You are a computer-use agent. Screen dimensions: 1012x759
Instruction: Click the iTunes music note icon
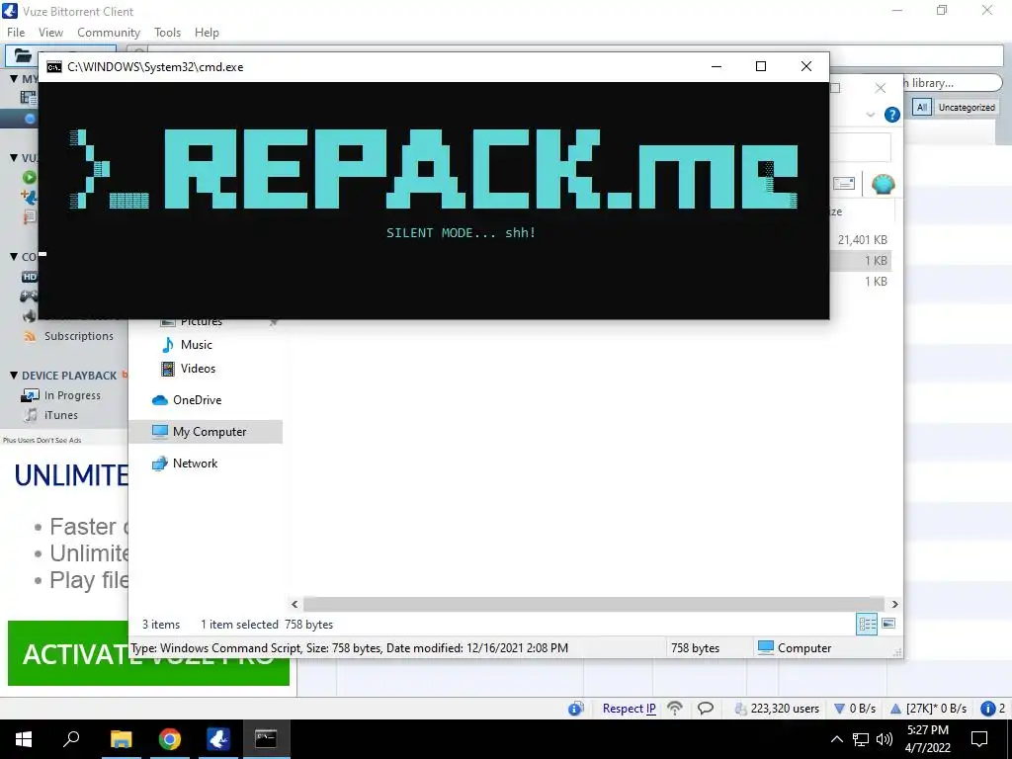tap(31, 415)
